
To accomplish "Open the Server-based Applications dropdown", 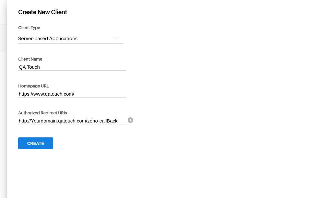I will (65, 39).
